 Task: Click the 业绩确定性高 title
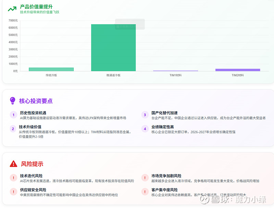click(x=162, y=127)
